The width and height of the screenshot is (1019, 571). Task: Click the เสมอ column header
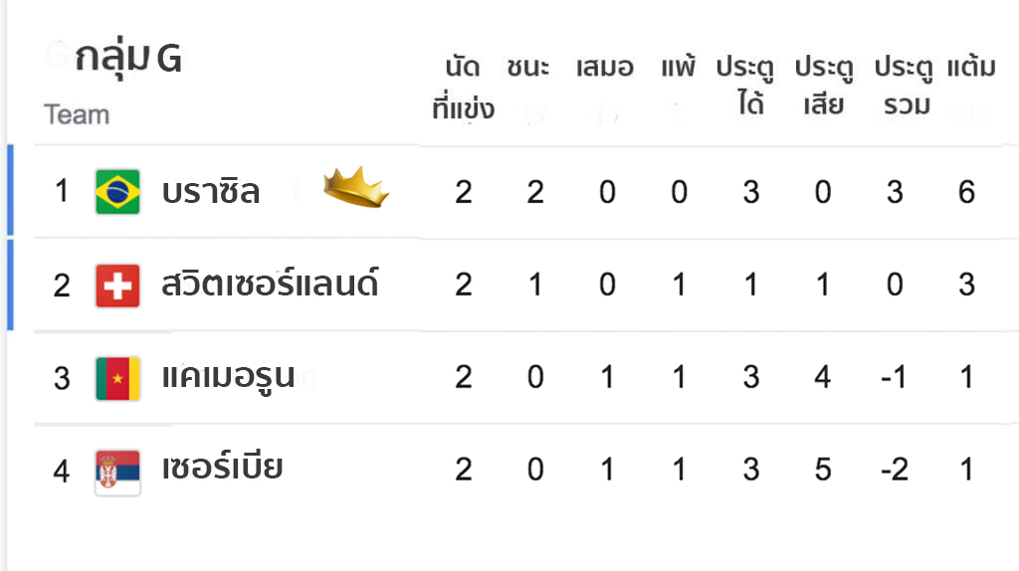[x=604, y=68]
